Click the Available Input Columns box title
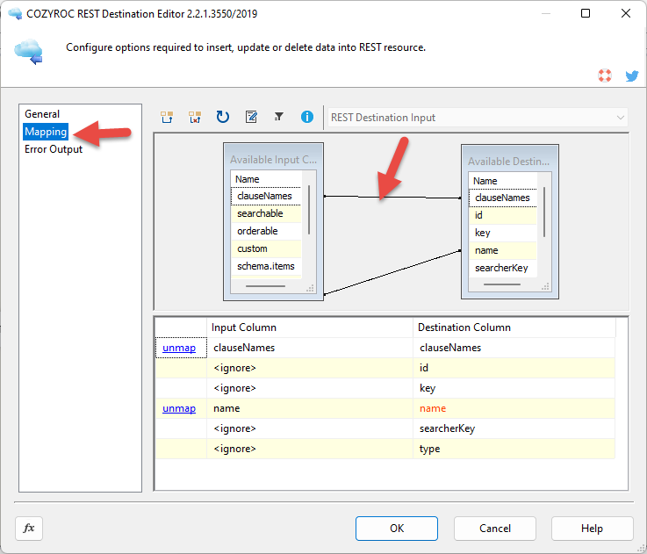Viewport: 647px width, 554px height. [273, 160]
